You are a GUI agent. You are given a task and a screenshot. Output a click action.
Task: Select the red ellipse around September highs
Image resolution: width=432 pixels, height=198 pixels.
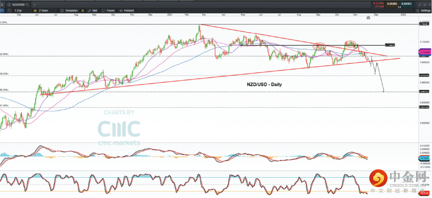click(320, 46)
